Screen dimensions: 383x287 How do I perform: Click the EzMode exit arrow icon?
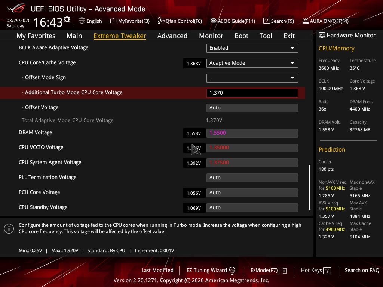click(x=283, y=271)
